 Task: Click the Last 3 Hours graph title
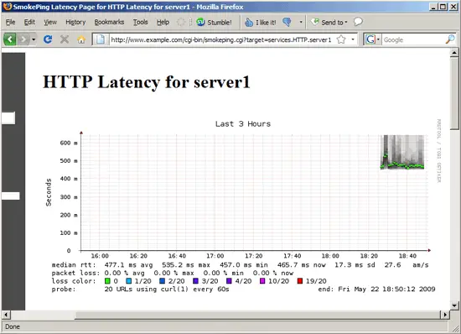click(243, 124)
